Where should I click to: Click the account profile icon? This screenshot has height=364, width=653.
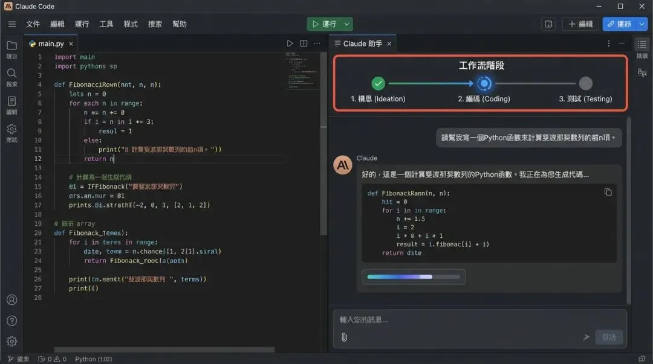[x=11, y=299]
